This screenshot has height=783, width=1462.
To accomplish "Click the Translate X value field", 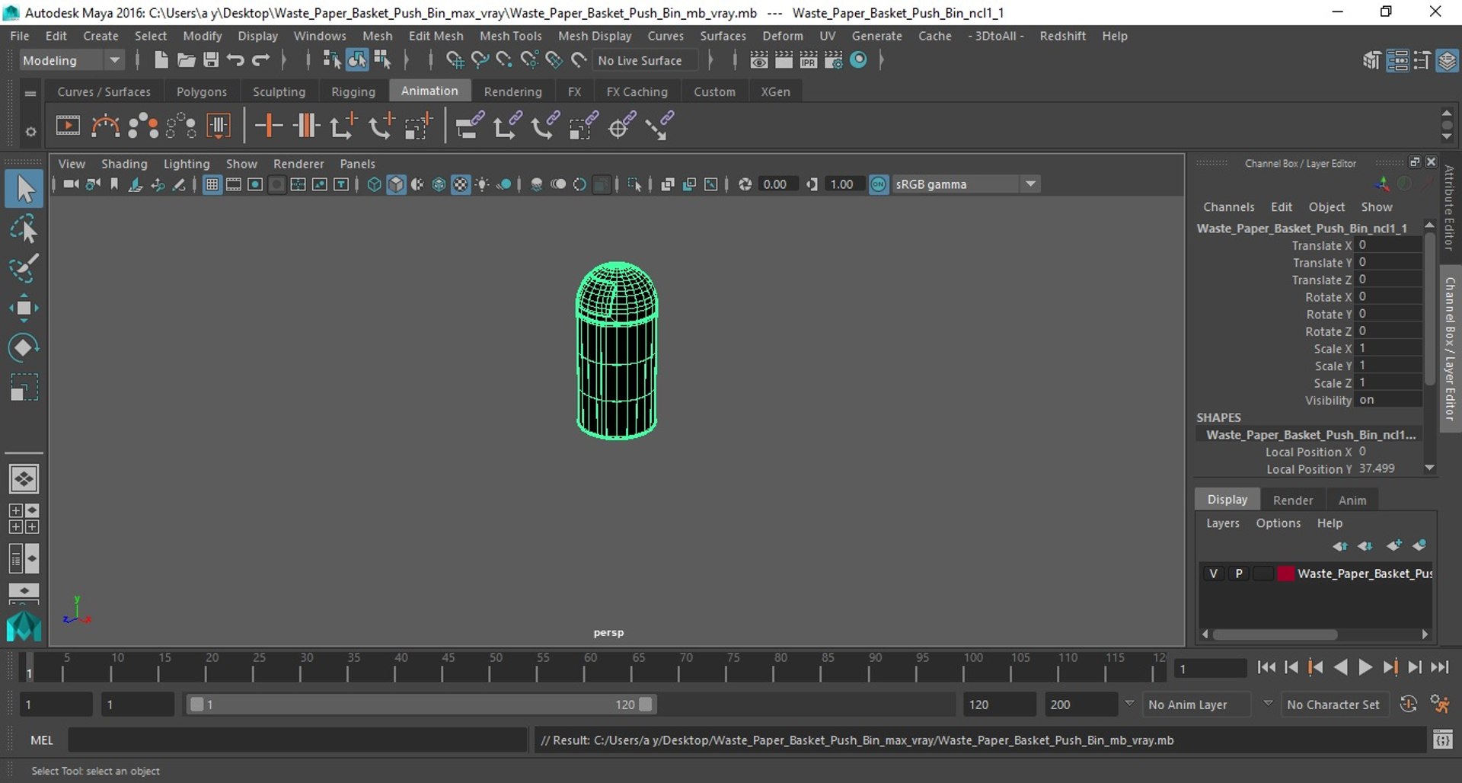I will [x=1388, y=245].
